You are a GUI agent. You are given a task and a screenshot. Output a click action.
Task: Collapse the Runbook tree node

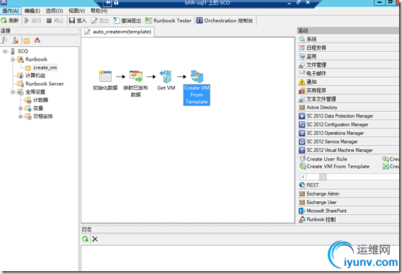click(12, 60)
